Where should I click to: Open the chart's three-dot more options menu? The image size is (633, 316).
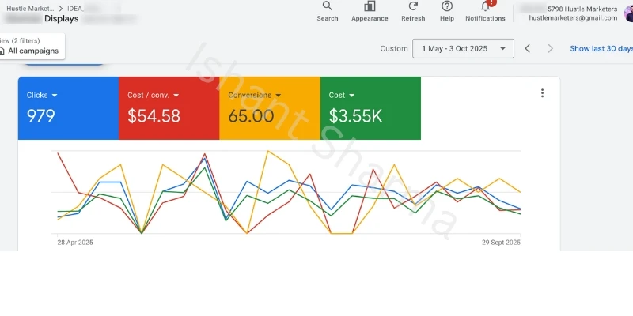tap(542, 93)
